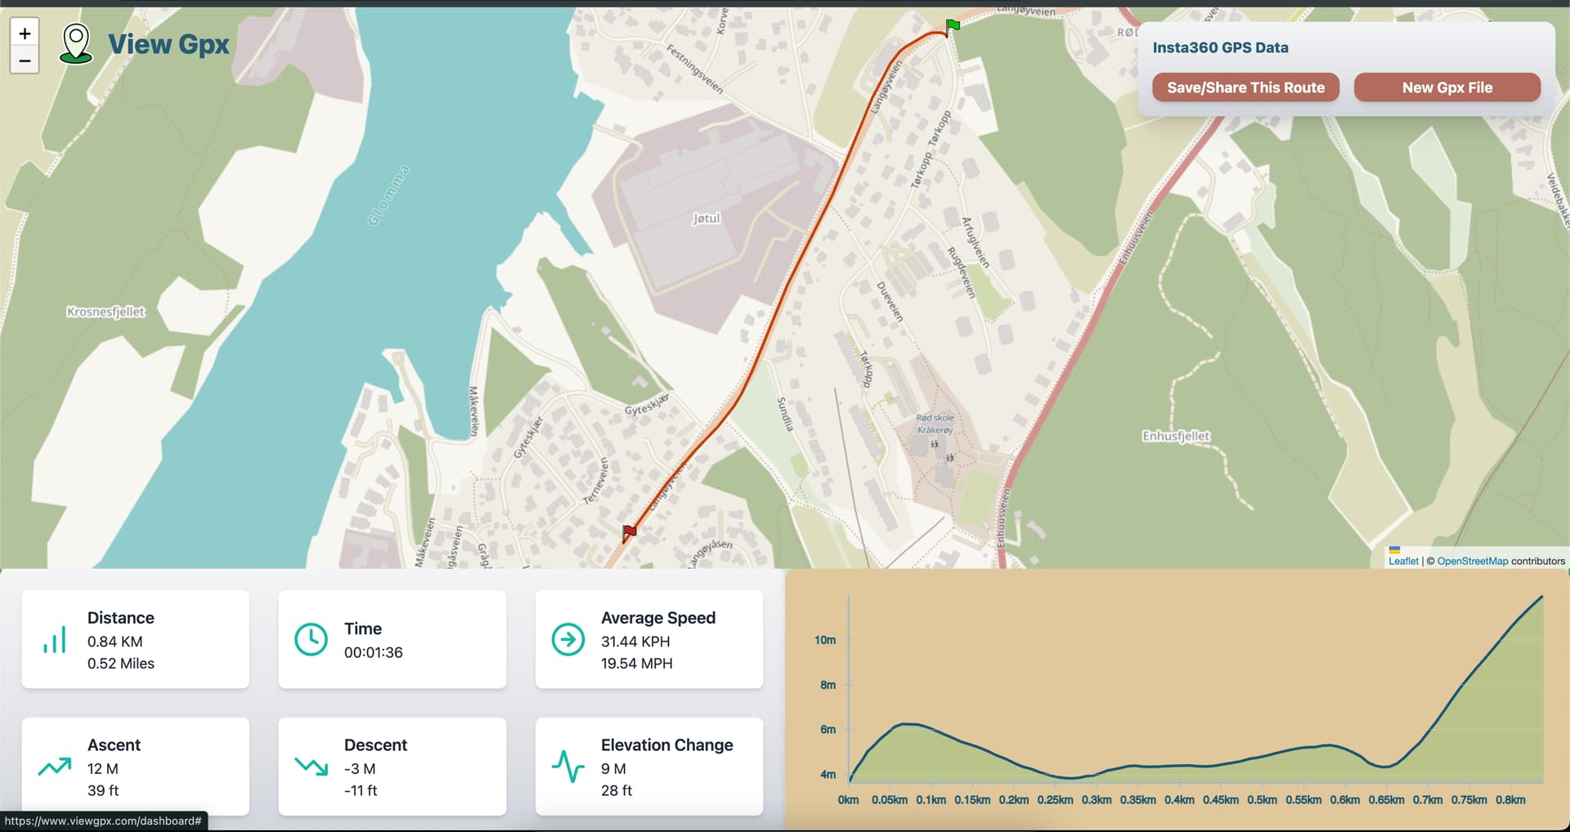Select the 28 ft elevation change value
This screenshot has height=832, width=1570.
[x=617, y=790]
